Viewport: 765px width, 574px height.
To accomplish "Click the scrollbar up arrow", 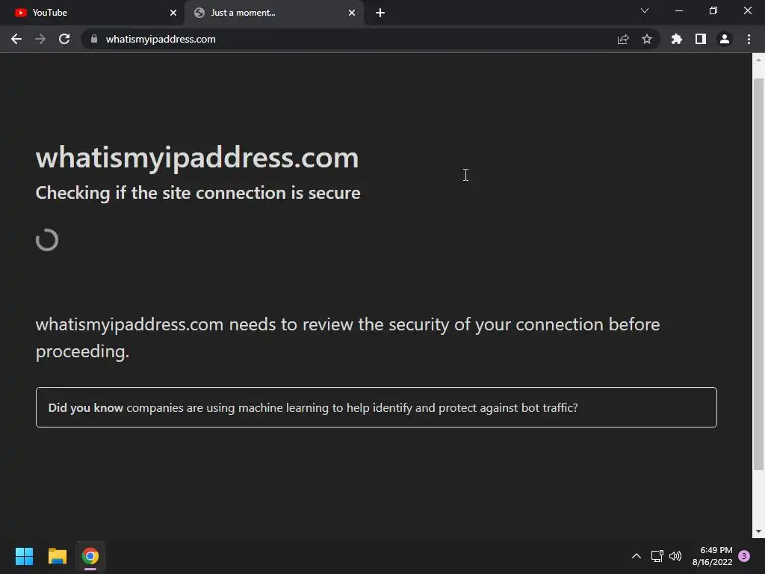I will 758,60.
